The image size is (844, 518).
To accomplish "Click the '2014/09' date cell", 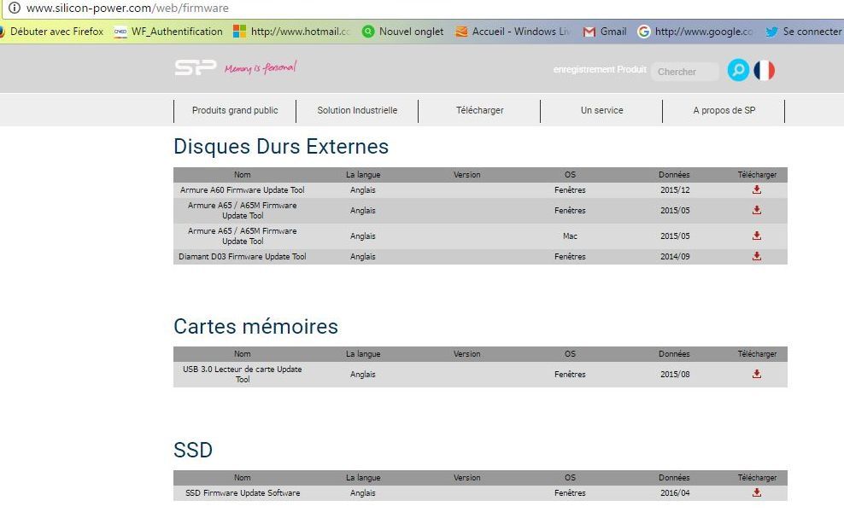I will coord(675,257).
